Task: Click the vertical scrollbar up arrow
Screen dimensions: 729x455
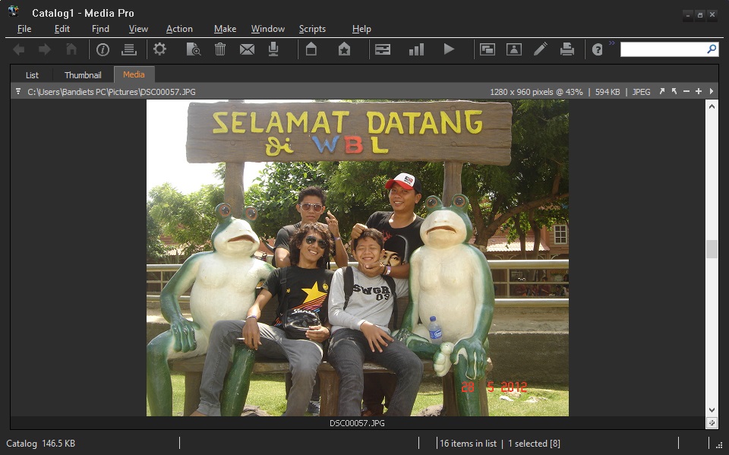Action: [x=712, y=106]
